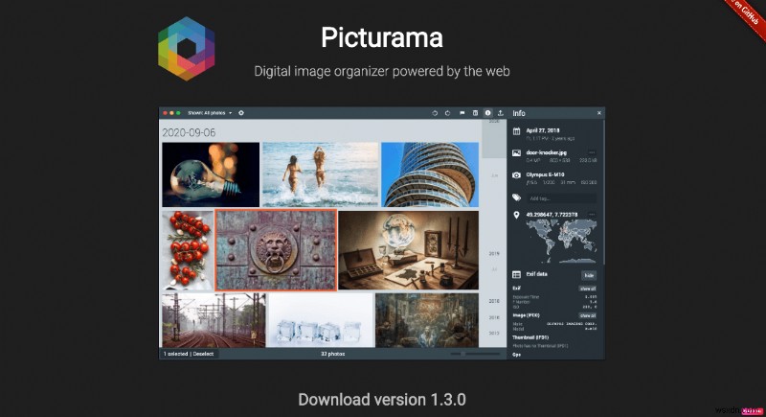The height and width of the screenshot is (417, 766).
Task: Click the door-knocker.jpg filename
Action: (x=546, y=152)
